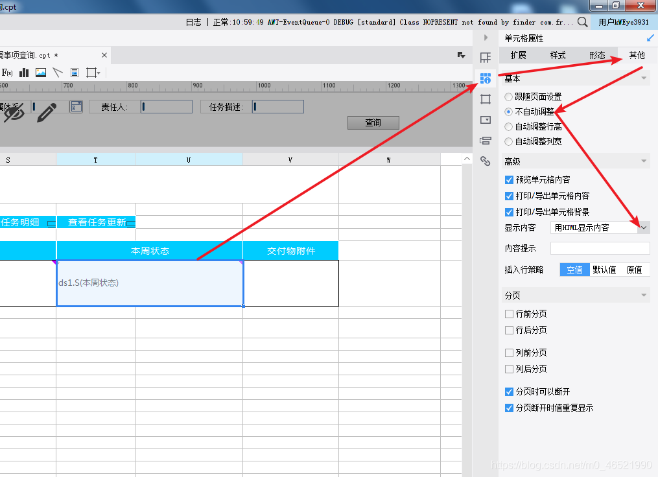Click the user account 用户kWEye3931
This screenshot has height=477, width=658.
624,22
